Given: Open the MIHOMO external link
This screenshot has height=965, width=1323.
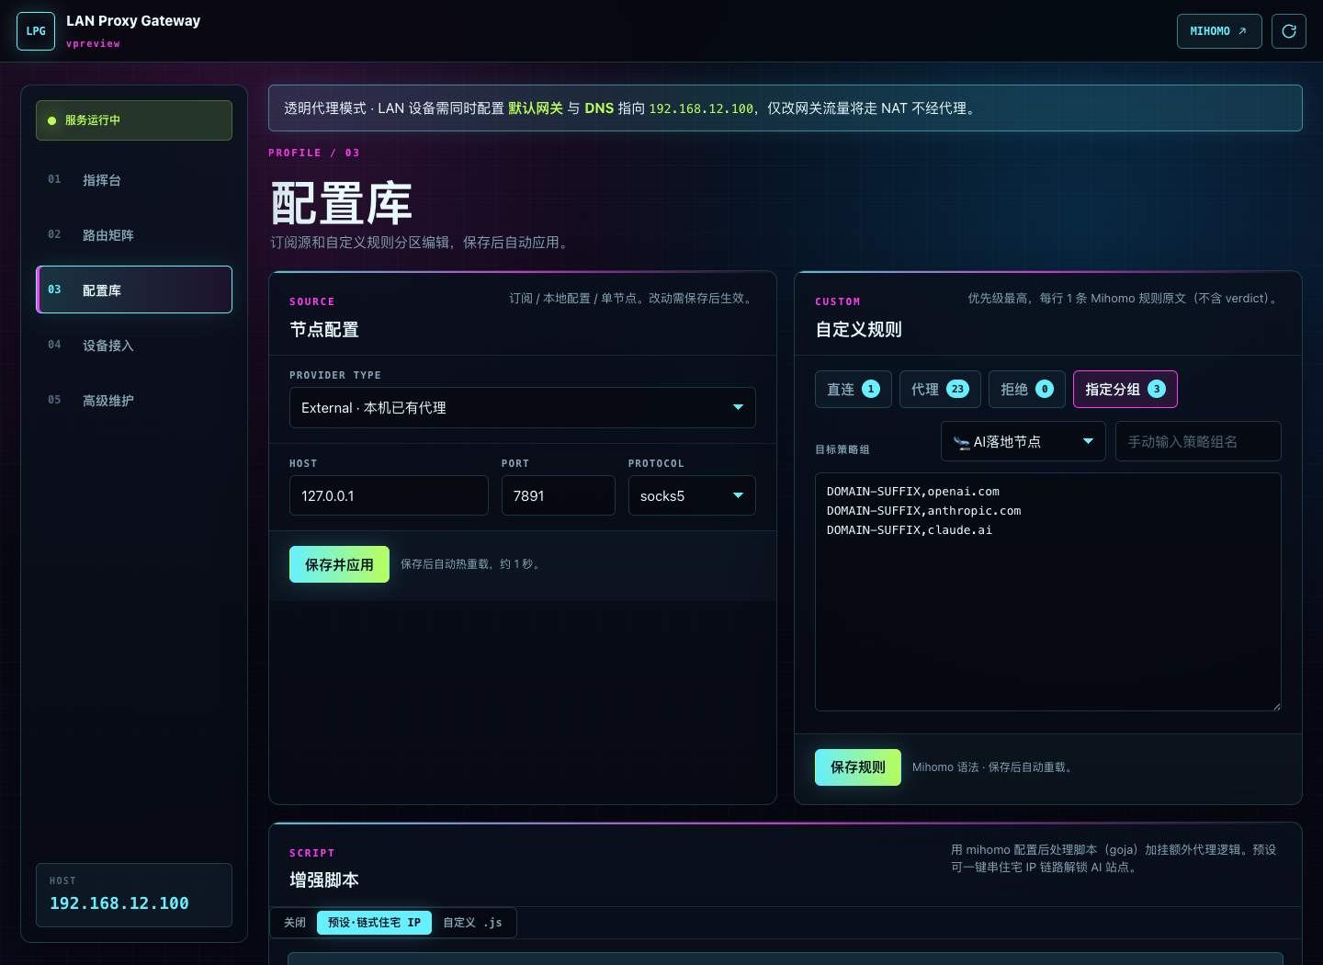Looking at the screenshot, I should point(1219,31).
